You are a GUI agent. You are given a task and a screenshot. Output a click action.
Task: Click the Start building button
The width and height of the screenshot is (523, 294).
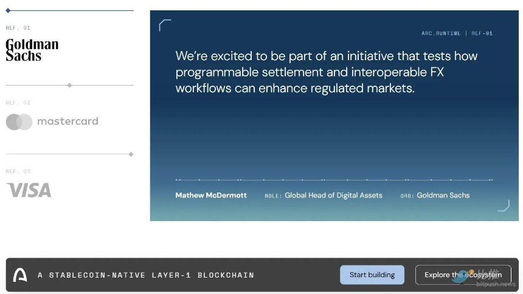(x=372, y=275)
